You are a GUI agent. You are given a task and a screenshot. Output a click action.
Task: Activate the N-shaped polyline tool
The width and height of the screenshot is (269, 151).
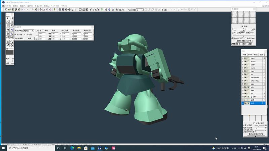point(7,30)
